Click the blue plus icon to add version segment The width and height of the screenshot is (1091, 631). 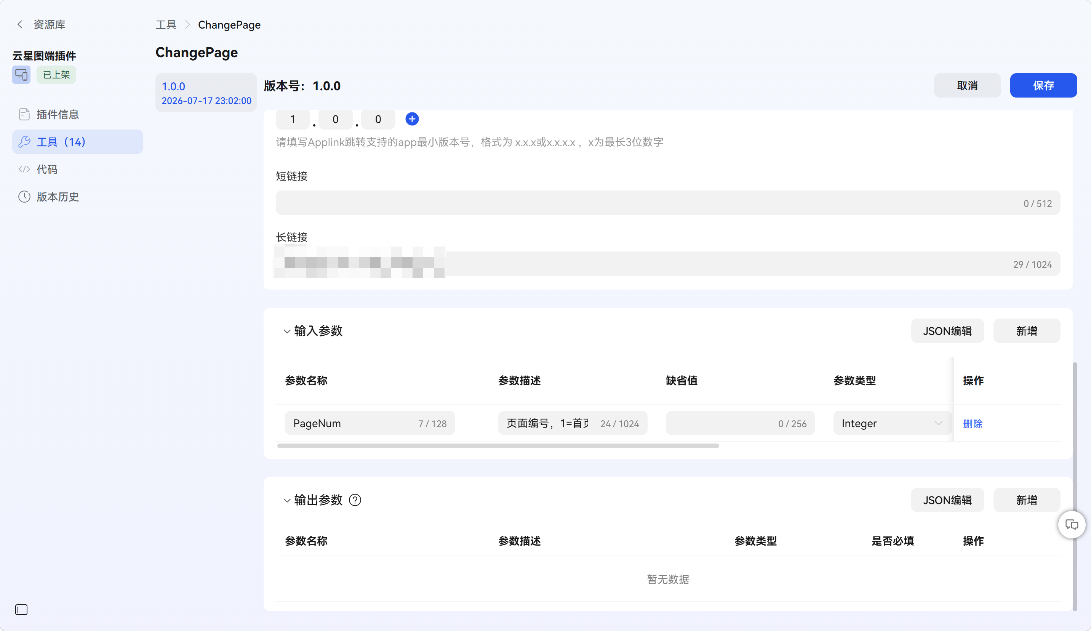tap(412, 119)
